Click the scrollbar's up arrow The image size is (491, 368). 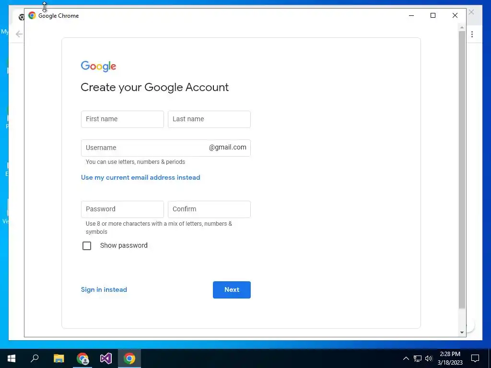(462, 27)
